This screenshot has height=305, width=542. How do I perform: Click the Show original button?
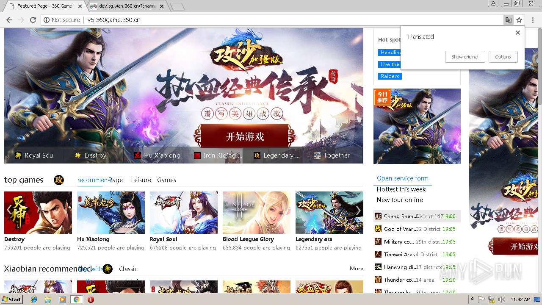coord(465,57)
